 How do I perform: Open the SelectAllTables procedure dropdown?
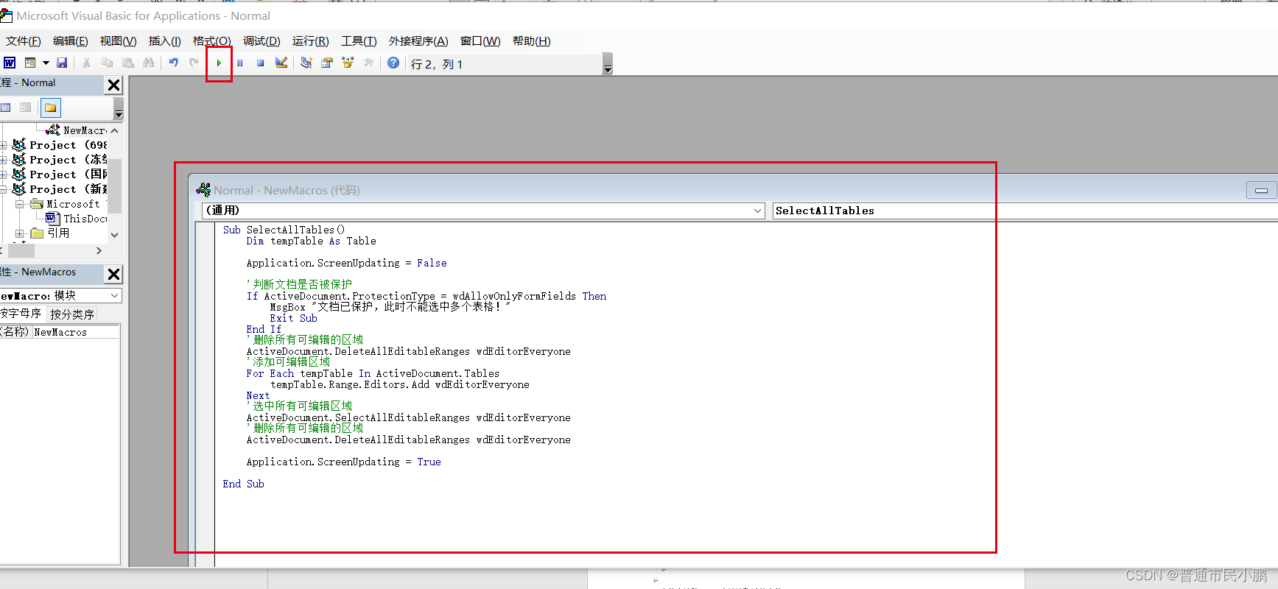pyautogui.click(x=1025, y=211)
